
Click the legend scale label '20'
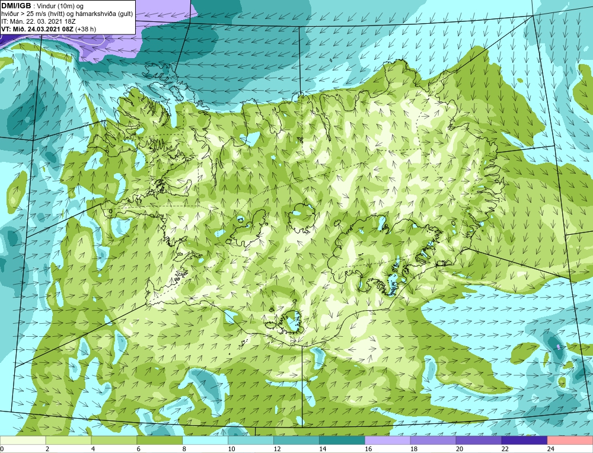460,449
